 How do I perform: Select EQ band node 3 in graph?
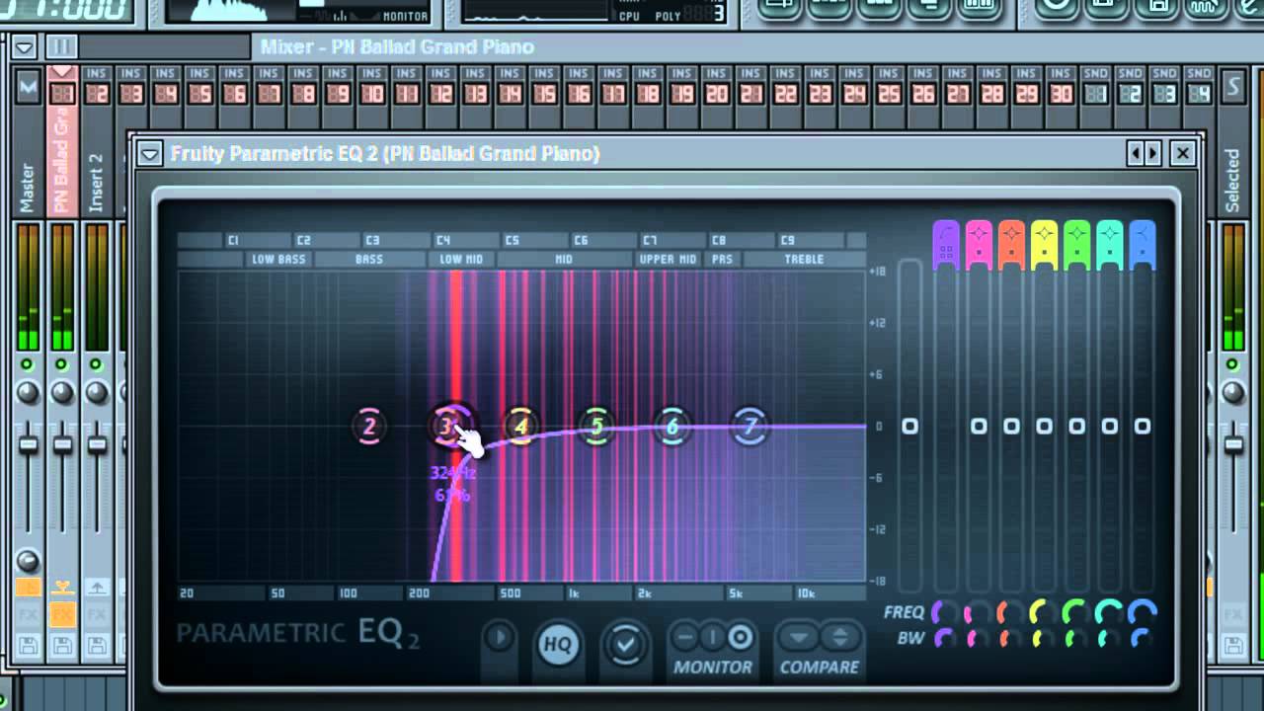(x=447, y=427)
